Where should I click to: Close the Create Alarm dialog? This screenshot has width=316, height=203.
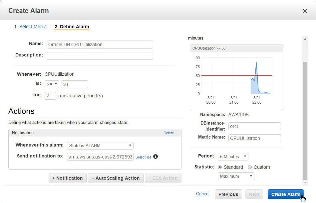click(305, 11)
